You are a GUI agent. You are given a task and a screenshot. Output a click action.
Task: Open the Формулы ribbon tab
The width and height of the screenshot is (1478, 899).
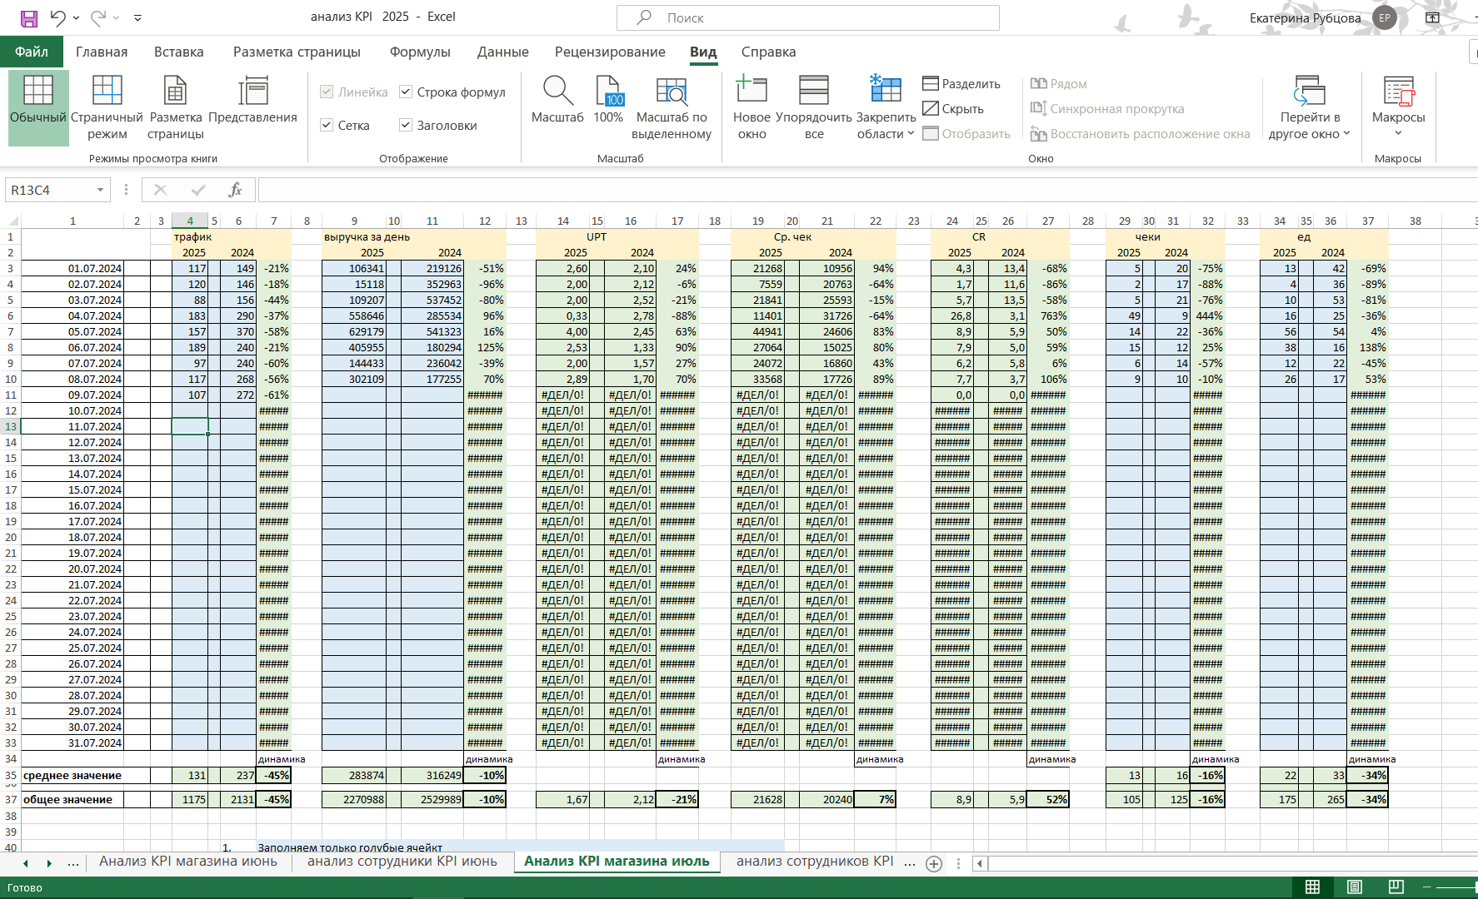[420, 52]
